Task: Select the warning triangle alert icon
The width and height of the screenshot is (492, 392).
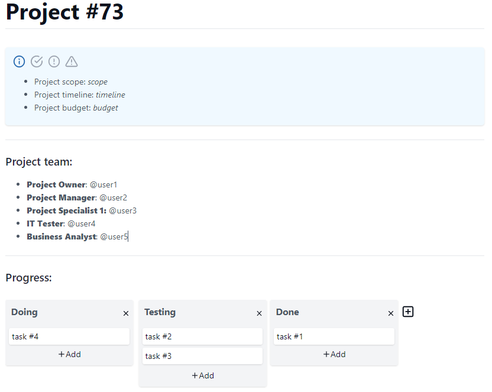Action: click(72, 61)
